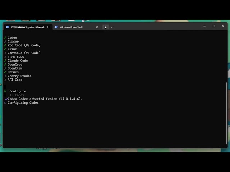The image size is (230, 172).
Task: Select the 'Cherry Studio' text line
Action: (19, 76)
